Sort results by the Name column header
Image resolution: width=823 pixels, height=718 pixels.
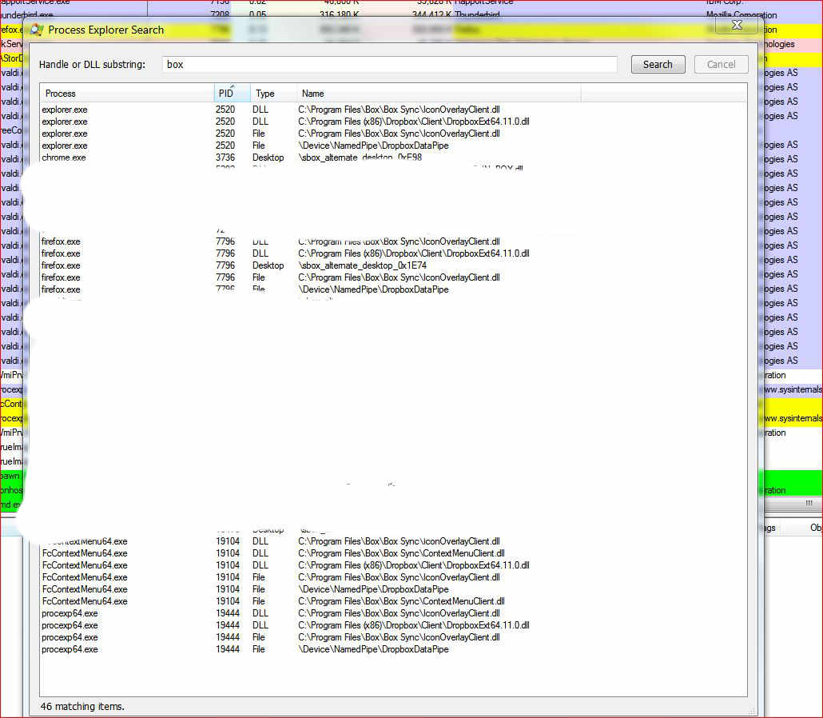point(439,93)
